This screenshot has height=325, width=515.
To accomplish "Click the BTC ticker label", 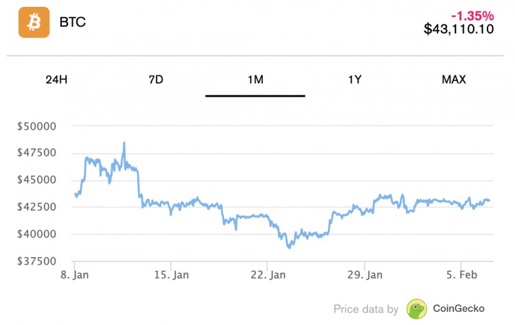I will 73,23.
